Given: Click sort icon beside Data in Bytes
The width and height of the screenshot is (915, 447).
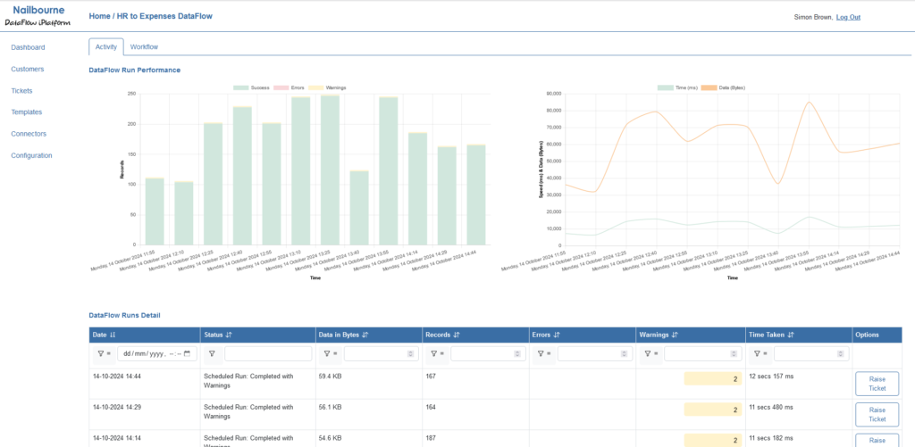Looking at the screenshot, I should [366, 335].
